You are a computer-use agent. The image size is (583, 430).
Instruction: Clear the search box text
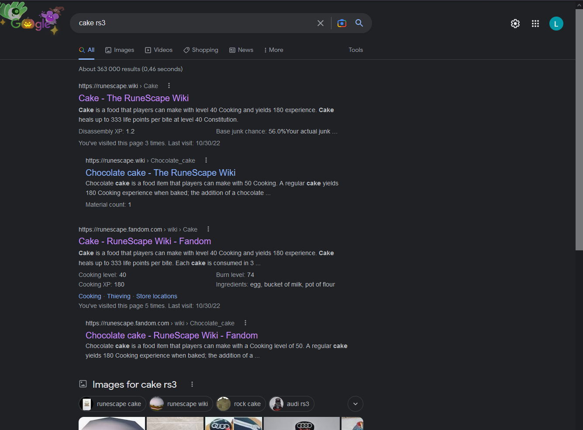(321, 23)
